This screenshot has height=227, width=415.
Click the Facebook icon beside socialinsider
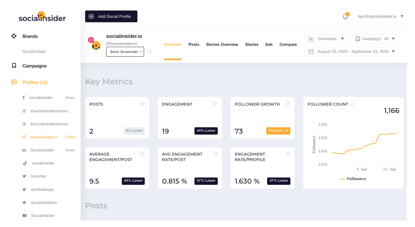coord(24,98)
